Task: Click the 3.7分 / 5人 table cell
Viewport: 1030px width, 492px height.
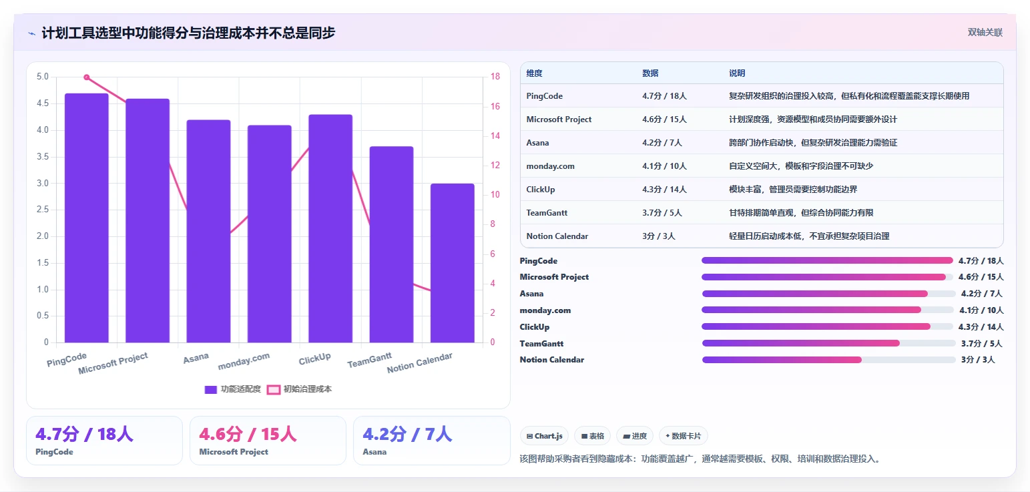Action: point(662,213)
